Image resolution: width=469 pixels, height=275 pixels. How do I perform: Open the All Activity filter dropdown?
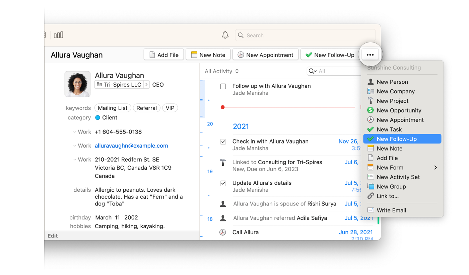tap(221, 71)
